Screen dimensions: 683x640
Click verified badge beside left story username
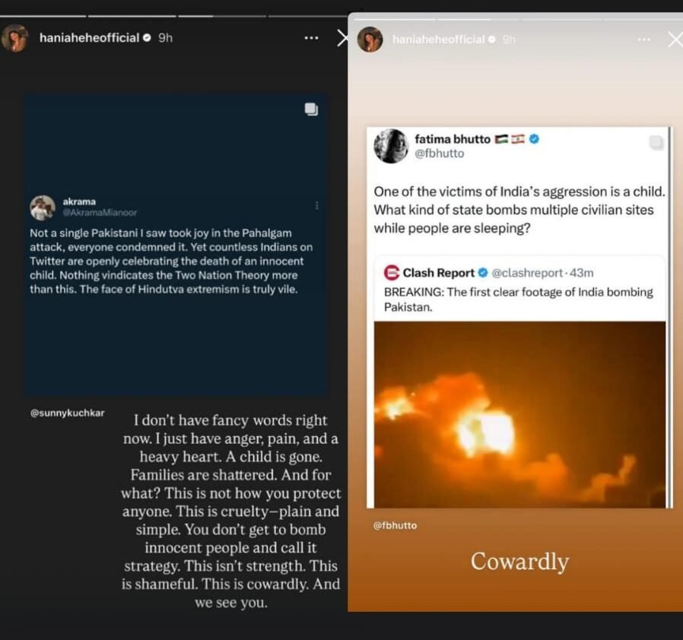pos(147,37)
